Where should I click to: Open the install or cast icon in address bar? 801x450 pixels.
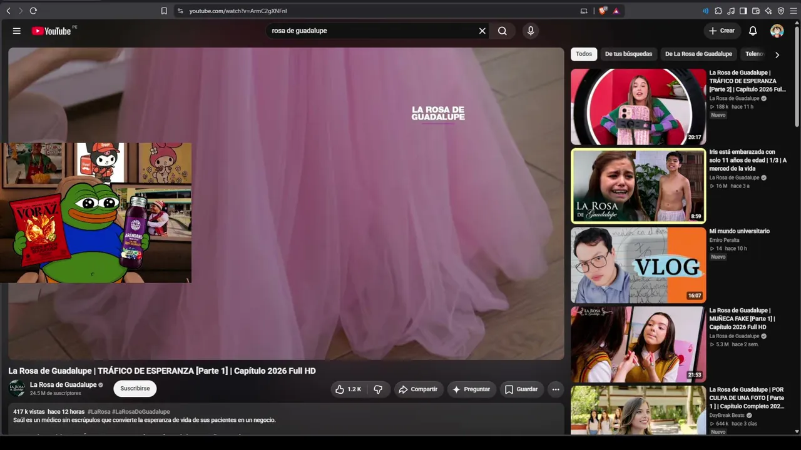(x=584, y=11)
